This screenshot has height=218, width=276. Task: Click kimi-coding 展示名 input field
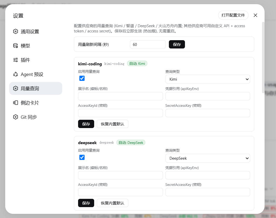[120, 96]
